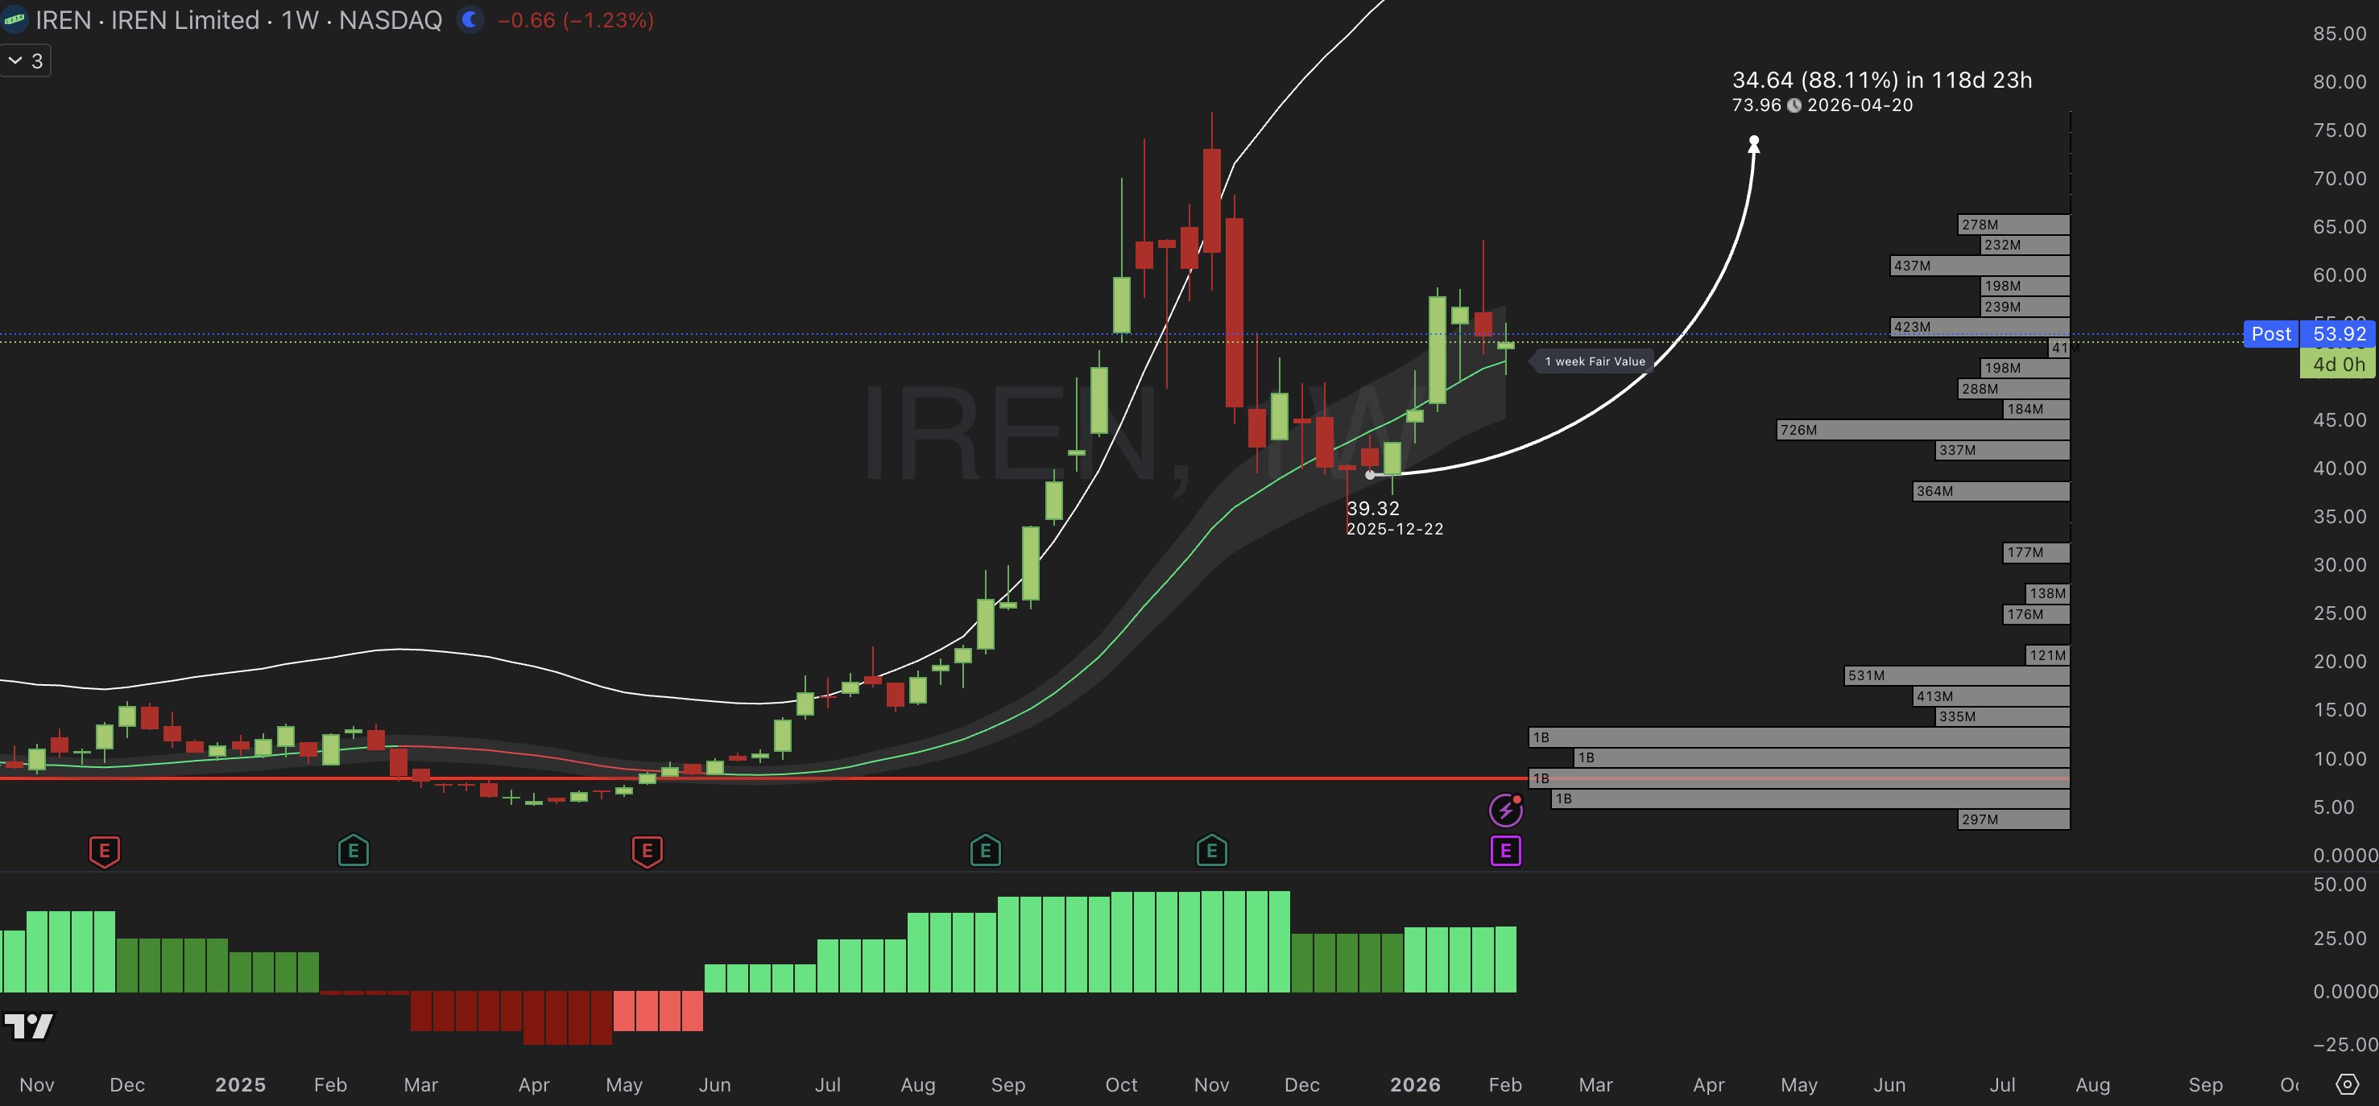Click the 1W interval in the chart title
2379x1106 pixels.
click(300, 20)
